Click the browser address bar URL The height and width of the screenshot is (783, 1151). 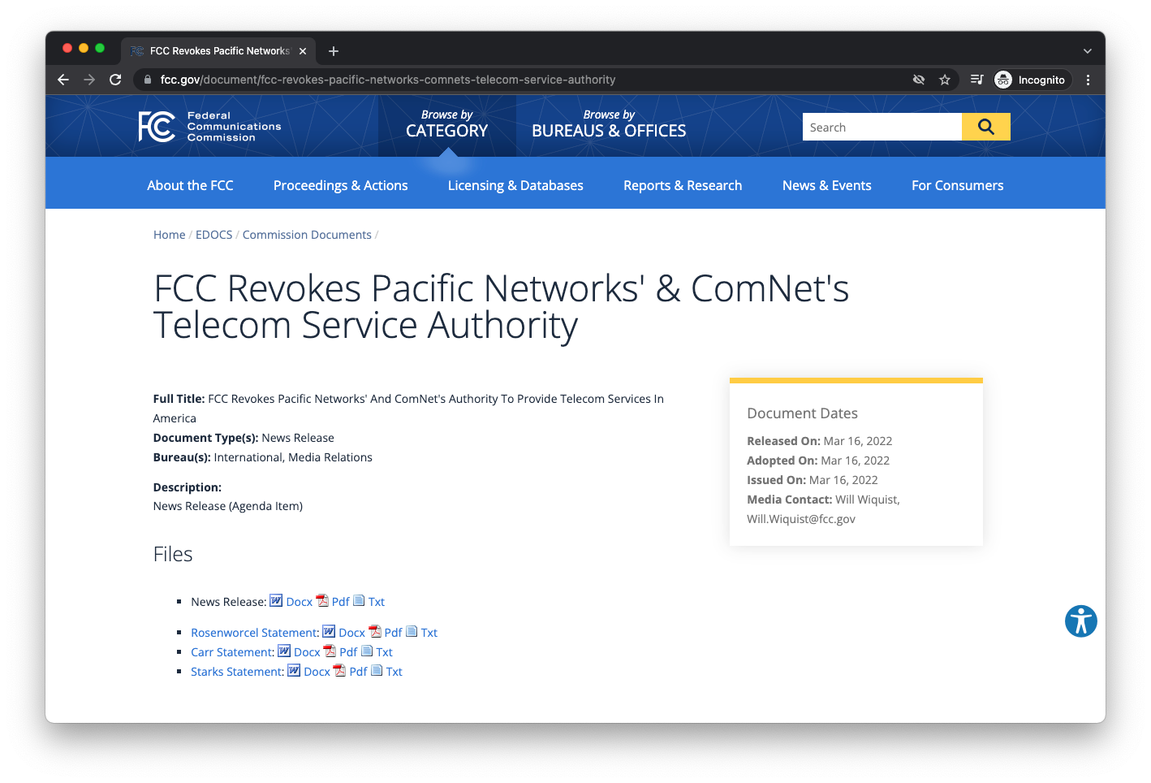coord(388,80)
